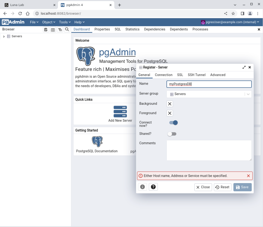Viewport: 263px width, 227px height.
Task: Click the user avatar icon beside email
Action: pyautogui.click(x=203, y=22)
